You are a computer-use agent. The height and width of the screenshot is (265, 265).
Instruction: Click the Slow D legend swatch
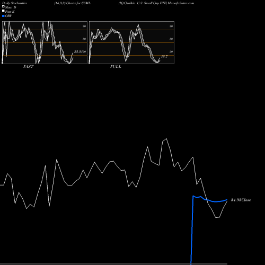(x=3, y=6)
